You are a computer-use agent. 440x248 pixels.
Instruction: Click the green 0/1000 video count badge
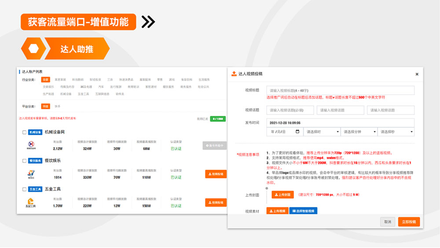pos(218,118)
